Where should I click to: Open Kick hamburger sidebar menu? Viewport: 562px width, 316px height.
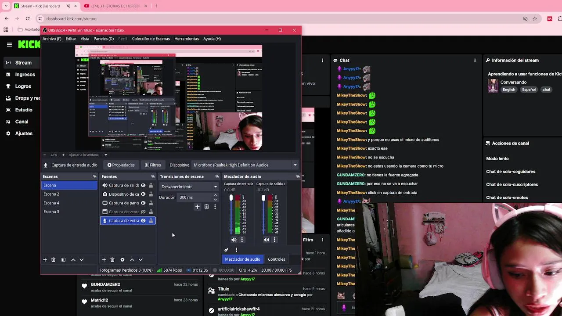[9, 44]
